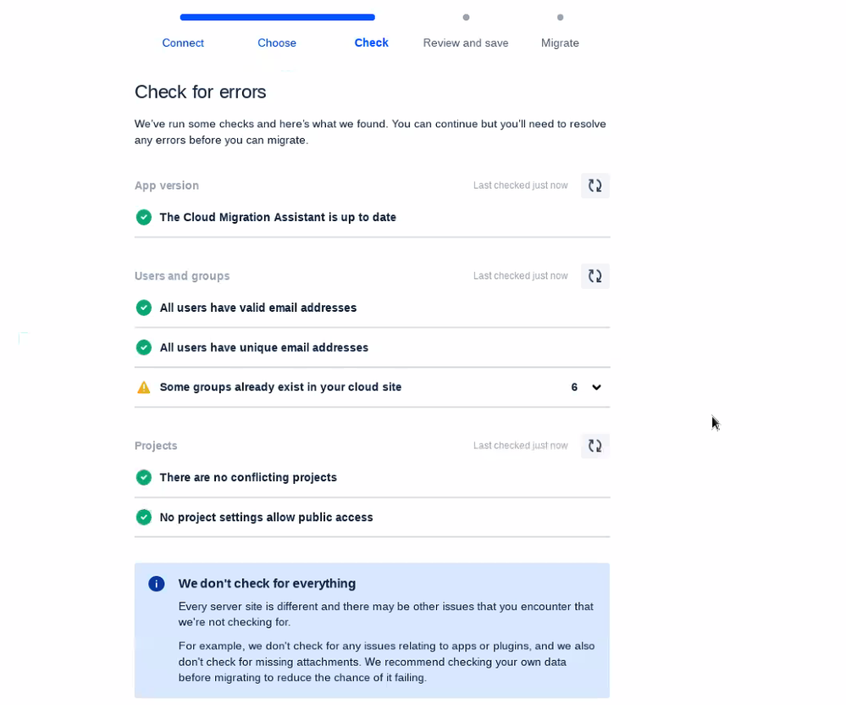The width and height of the screenshot is (846, 705).
Task: Expand the existing groups warning chevron
Action: [596, 387]
